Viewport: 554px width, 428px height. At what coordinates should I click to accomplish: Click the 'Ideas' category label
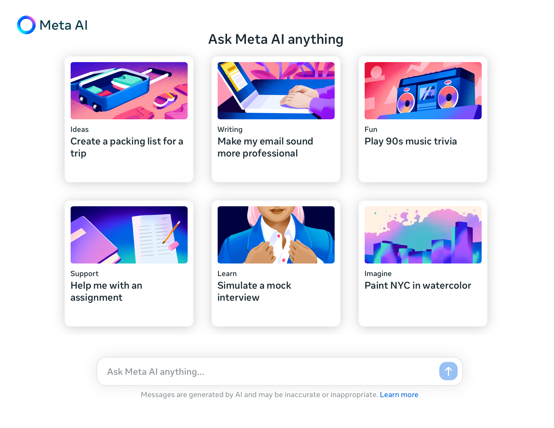[80, 129]
